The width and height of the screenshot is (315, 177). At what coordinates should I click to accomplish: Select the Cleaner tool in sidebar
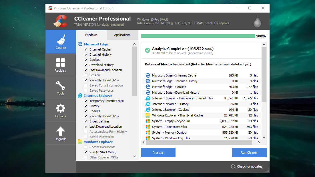[x=60, y=42]
